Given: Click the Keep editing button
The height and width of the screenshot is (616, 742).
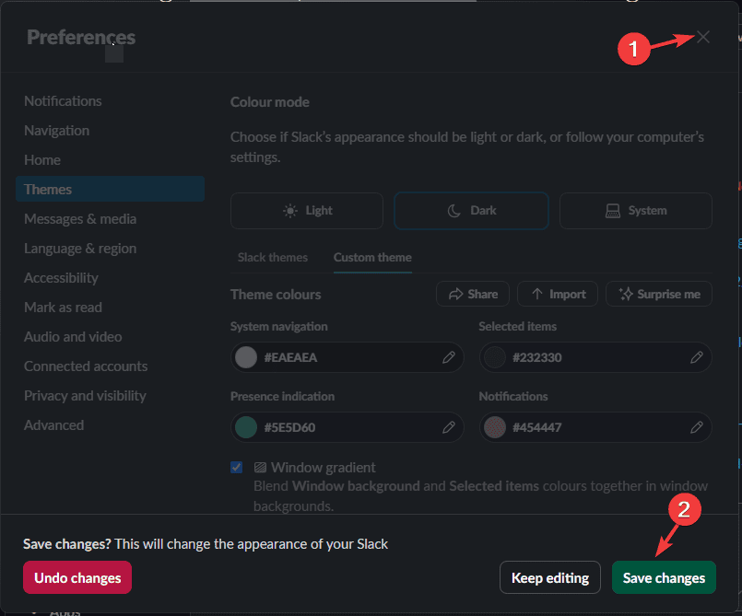Looking at the screenshot, I should [x=549, y=577].
